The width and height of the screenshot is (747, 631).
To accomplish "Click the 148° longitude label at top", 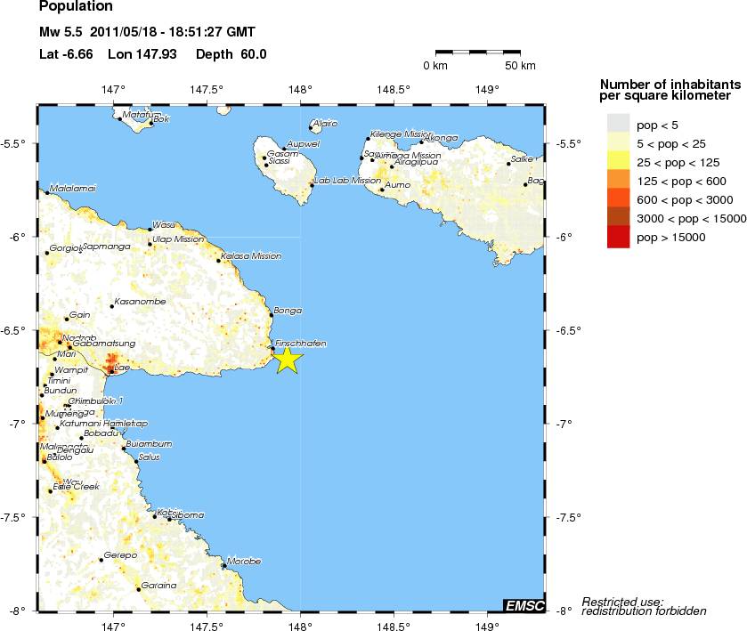I will pyautogui.click(x=300, y=89).
